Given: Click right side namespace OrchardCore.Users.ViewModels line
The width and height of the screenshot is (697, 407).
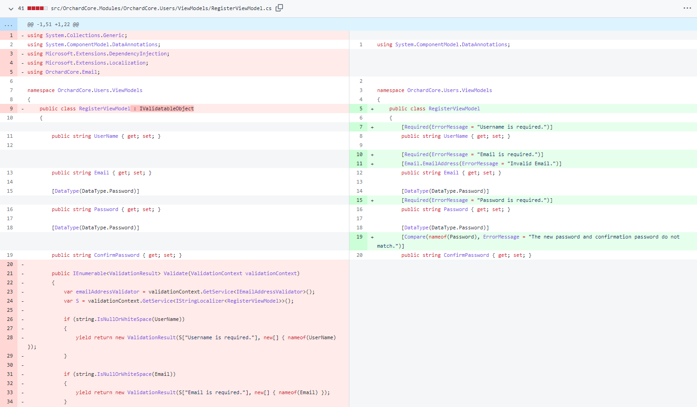Looking at the screenshot, I should coord(434,90).
